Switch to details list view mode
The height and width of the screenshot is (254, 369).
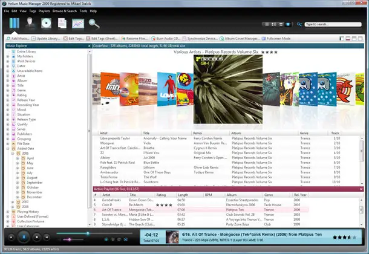[266, 24]
